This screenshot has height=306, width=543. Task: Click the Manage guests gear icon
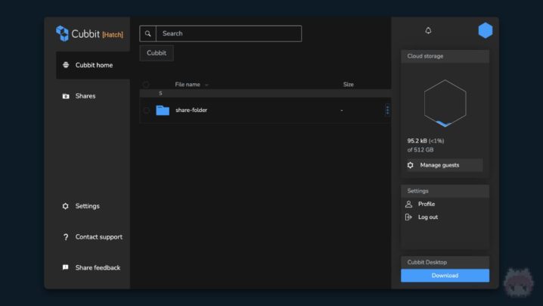point(411,165)
